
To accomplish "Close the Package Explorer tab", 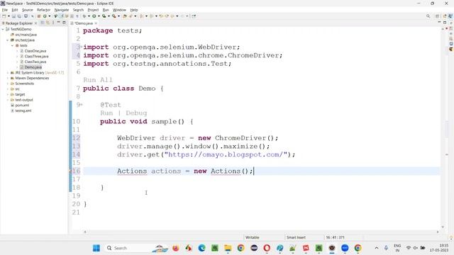I will click(36, 23).
